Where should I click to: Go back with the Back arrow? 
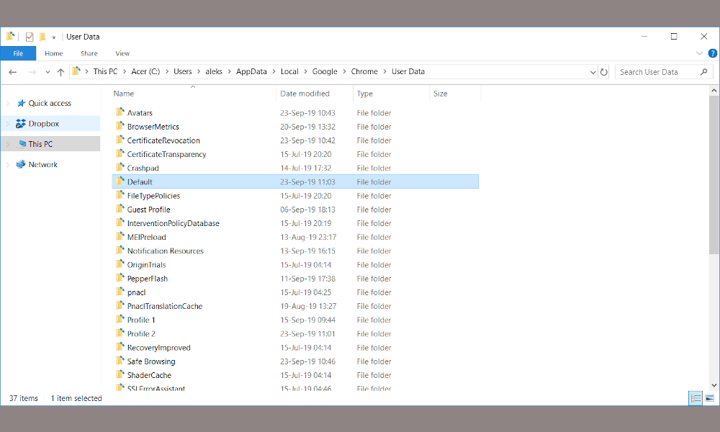pos(13,72)
